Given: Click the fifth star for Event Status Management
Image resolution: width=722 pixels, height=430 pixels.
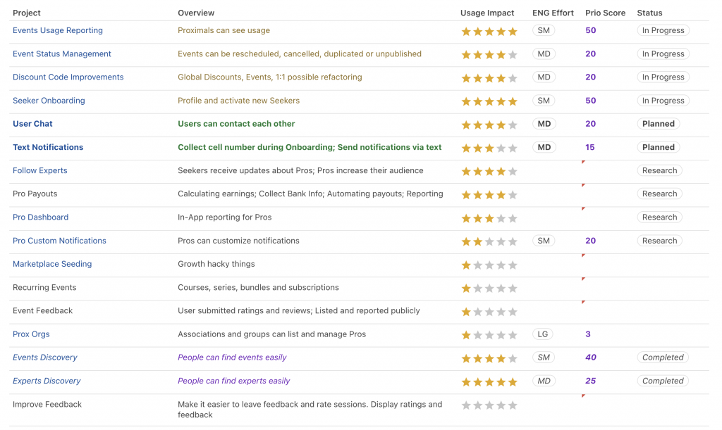Looking at the screenshot, I should [x=513, y=55].
